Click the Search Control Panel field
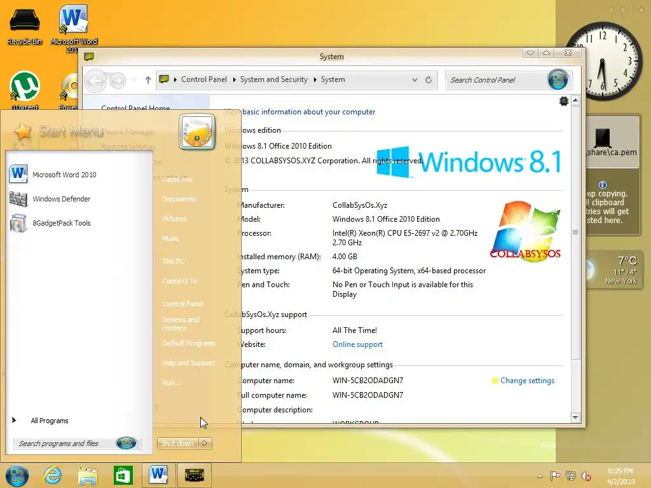Image resolution: width=651 pixels, height=488 pixels. tap(497, 79)
